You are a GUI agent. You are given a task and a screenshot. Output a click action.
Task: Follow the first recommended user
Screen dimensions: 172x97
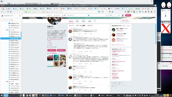point(119,30)
